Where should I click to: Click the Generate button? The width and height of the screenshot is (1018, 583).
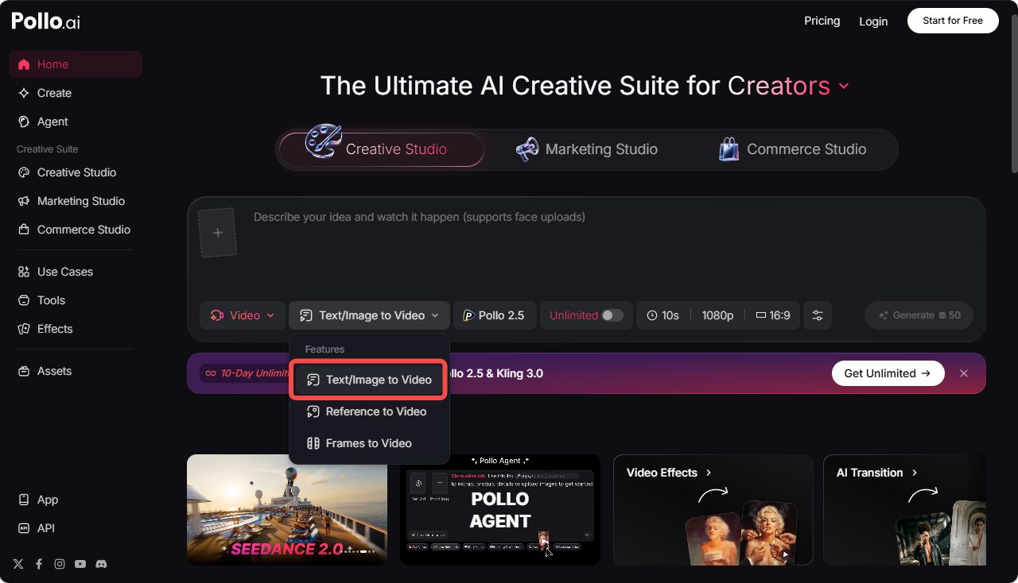(919, 315)
